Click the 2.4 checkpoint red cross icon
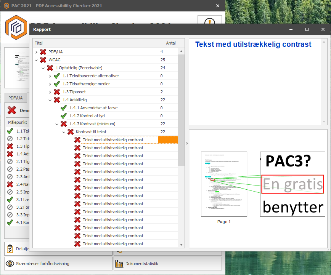 pos(10,184)
